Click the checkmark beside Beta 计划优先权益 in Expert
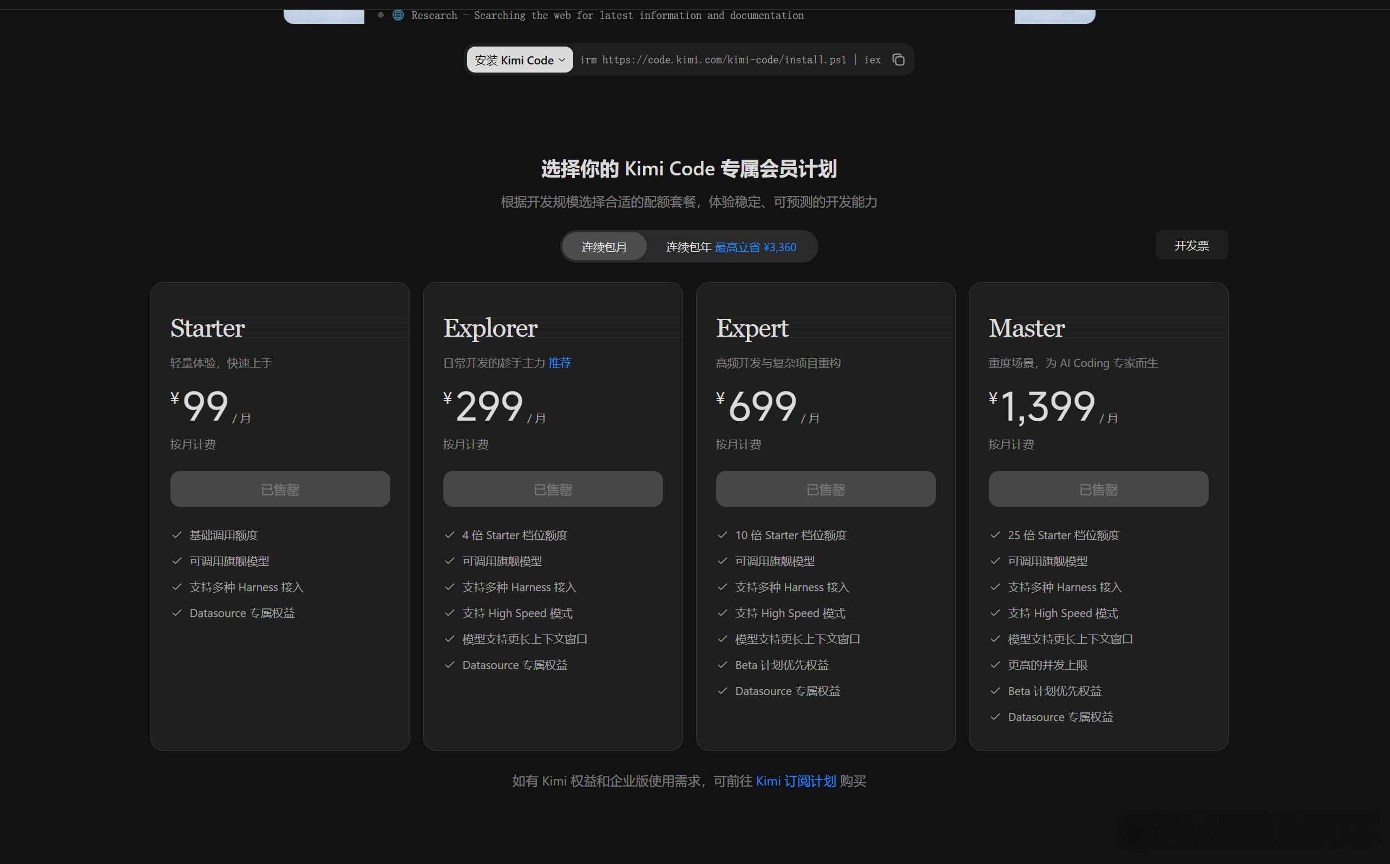This screenshot has width=1390, height=864. [722, 665]
